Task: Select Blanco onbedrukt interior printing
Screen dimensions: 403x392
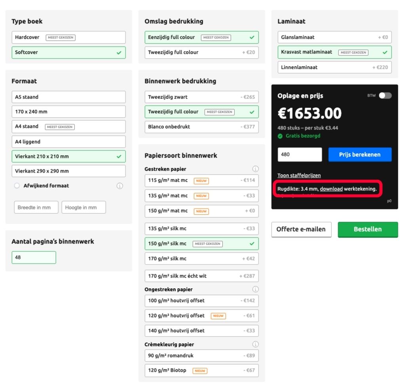Action: click(x=201, y=127)
